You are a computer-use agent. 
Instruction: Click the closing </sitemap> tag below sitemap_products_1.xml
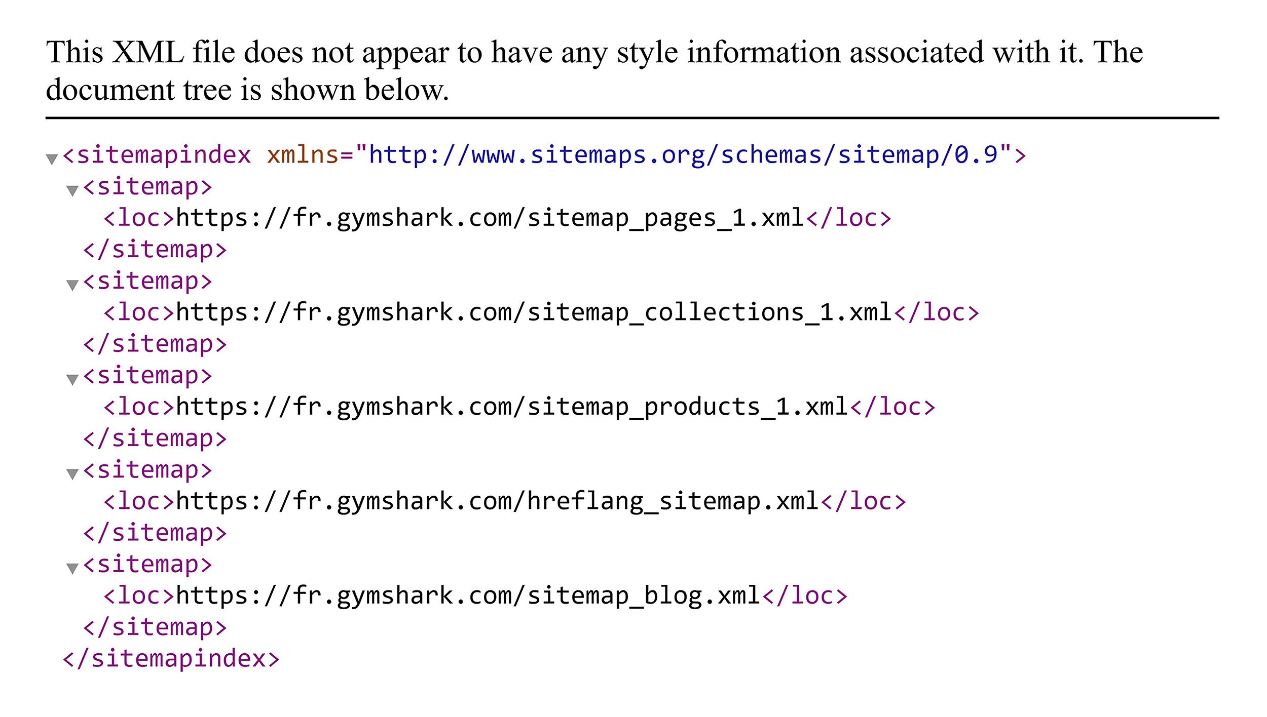[155, 439]
